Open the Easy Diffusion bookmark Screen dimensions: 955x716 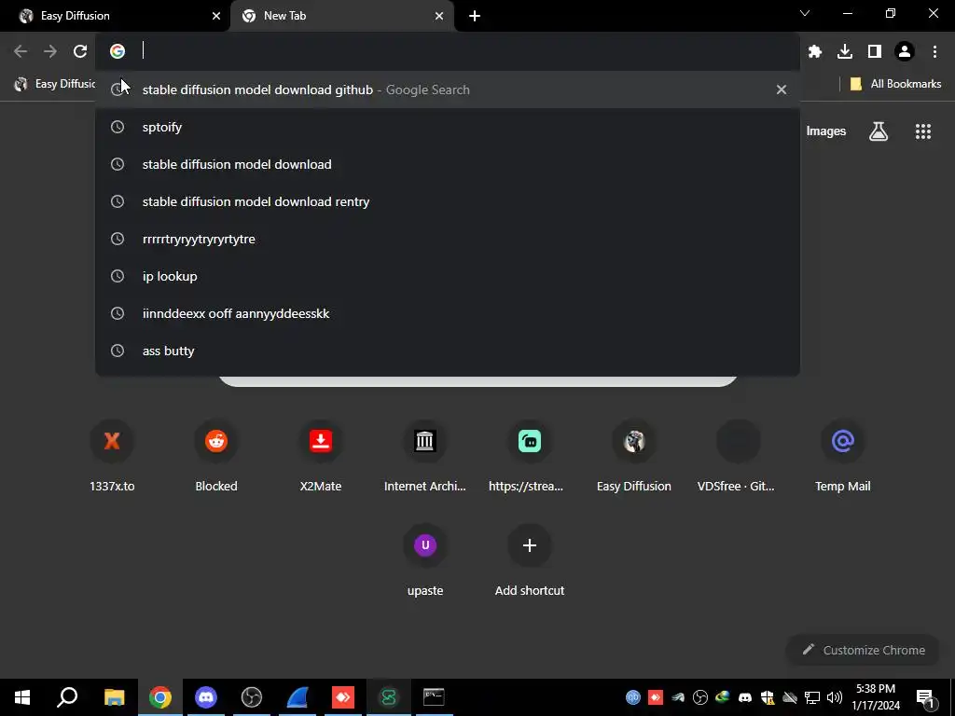[53, 84]
